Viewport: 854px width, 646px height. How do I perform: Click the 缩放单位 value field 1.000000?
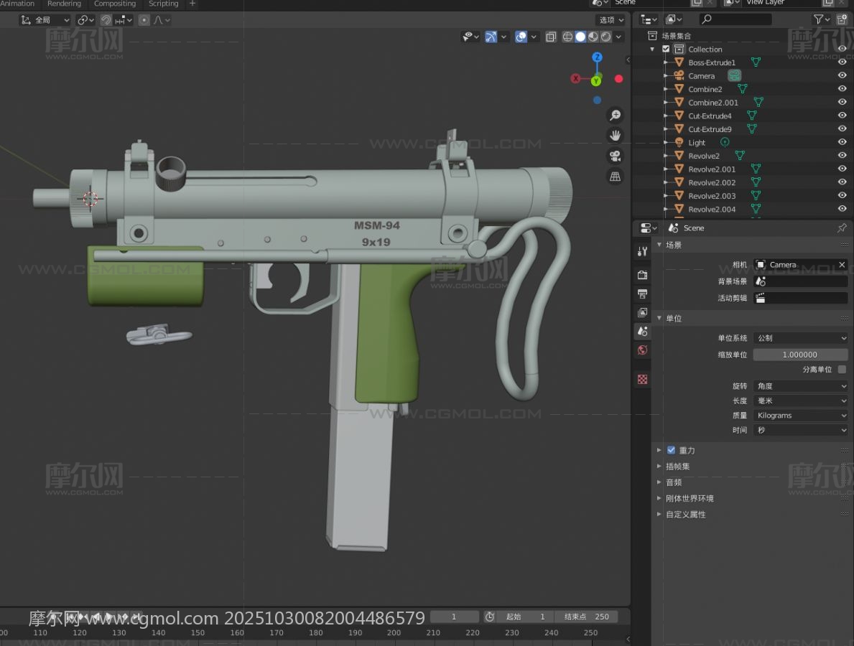pos(799,355)
